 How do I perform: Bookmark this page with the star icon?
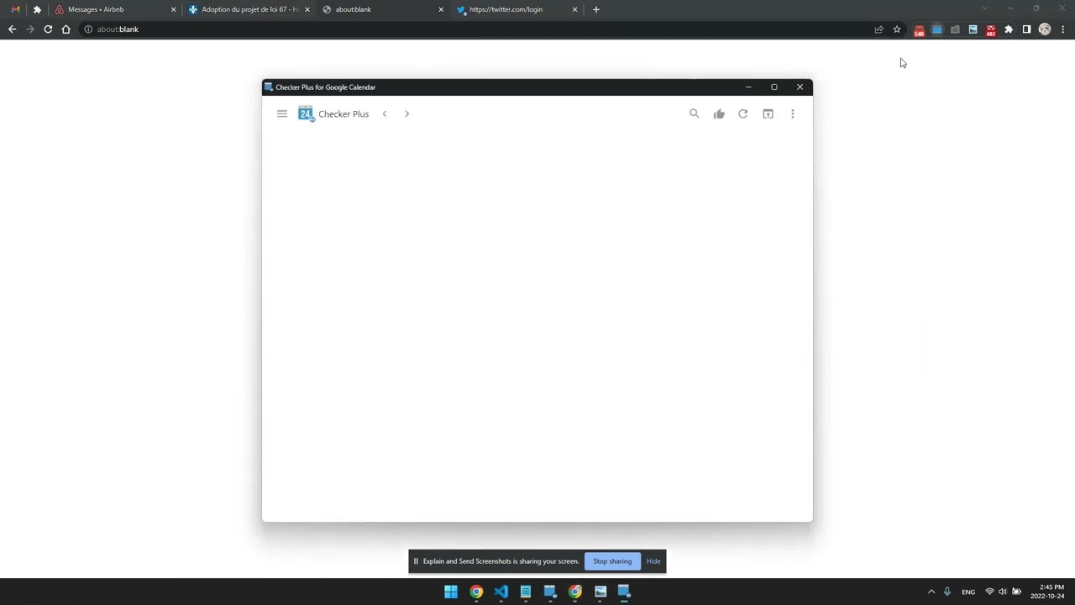point(897,29)
